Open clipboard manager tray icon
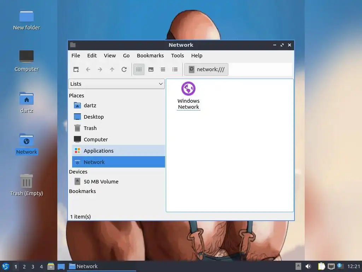 pyautogui.click(x=321, y=266)
